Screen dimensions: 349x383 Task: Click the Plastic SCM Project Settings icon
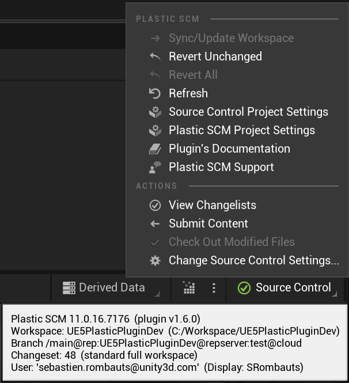(154, 130)
